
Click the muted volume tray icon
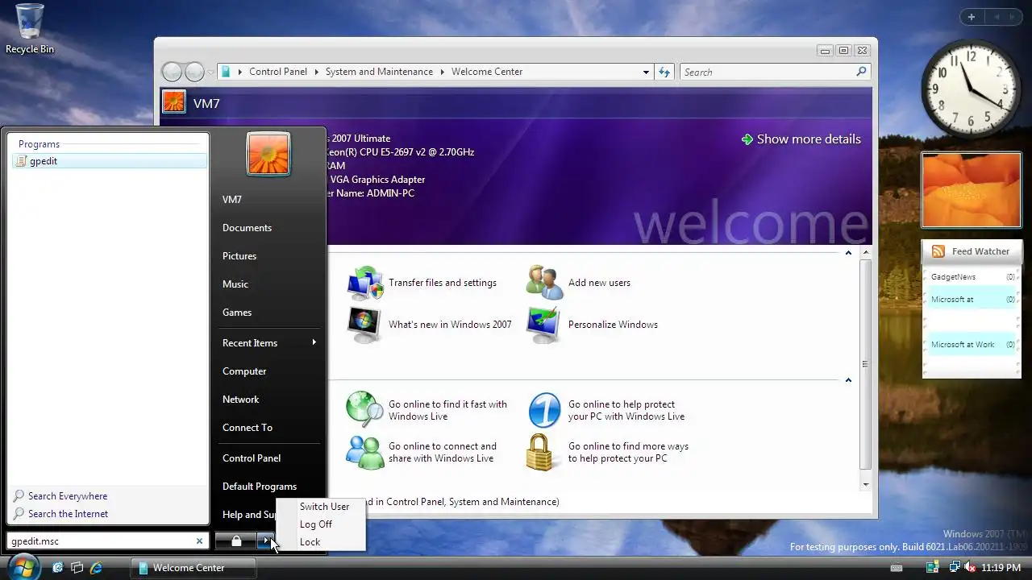970,568
